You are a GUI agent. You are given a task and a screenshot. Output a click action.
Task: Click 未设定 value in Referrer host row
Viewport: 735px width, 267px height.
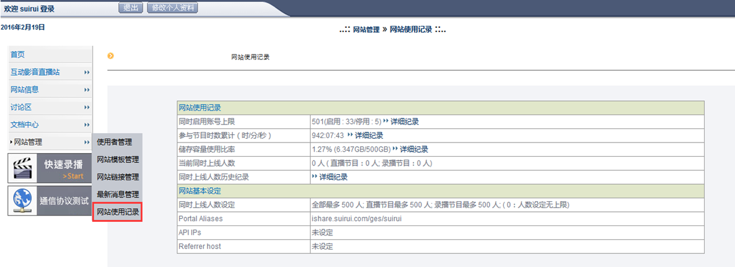click(322, 247)
